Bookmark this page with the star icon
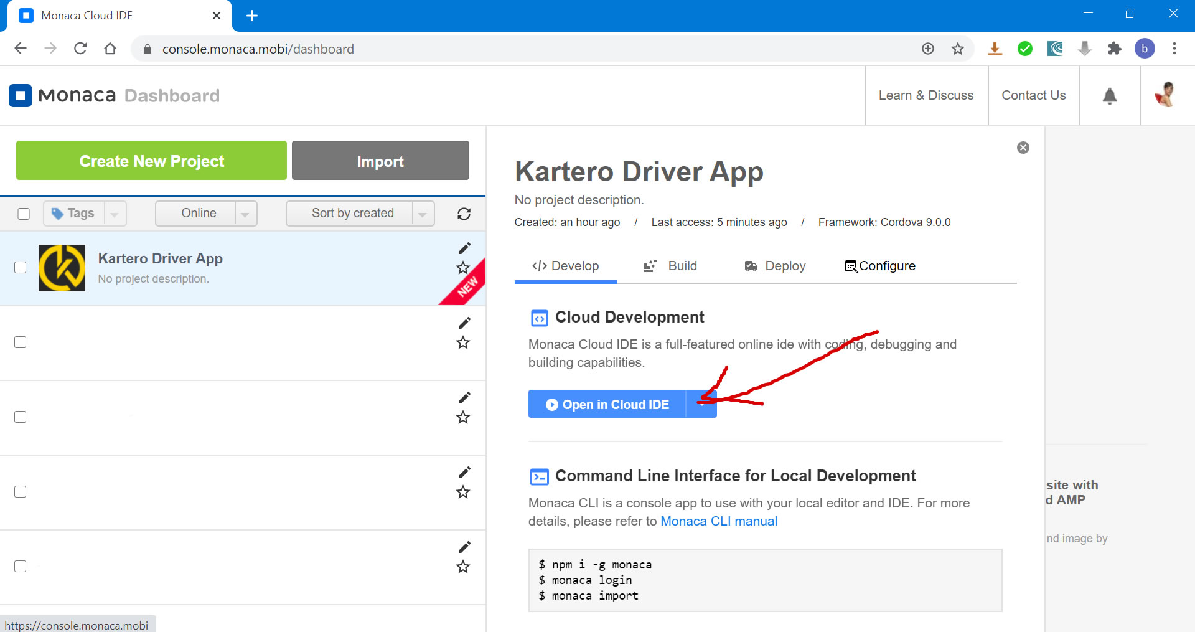This screenshot has height=632, width=1195. pos(957,49)
